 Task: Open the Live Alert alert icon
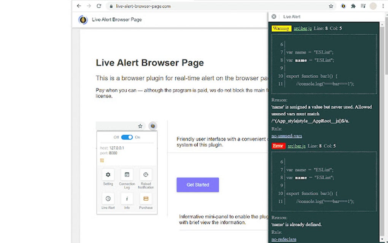(x=108, y=199)
